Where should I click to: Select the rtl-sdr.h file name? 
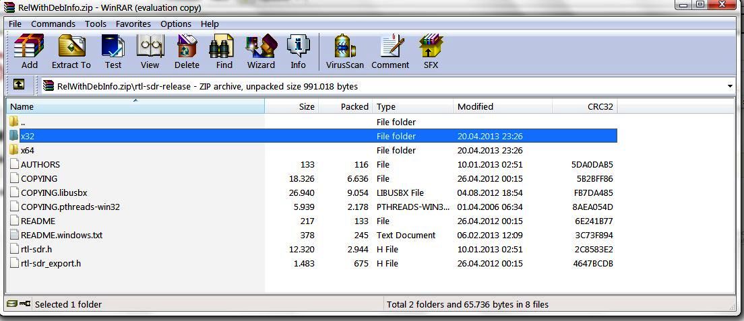(36, 249)
